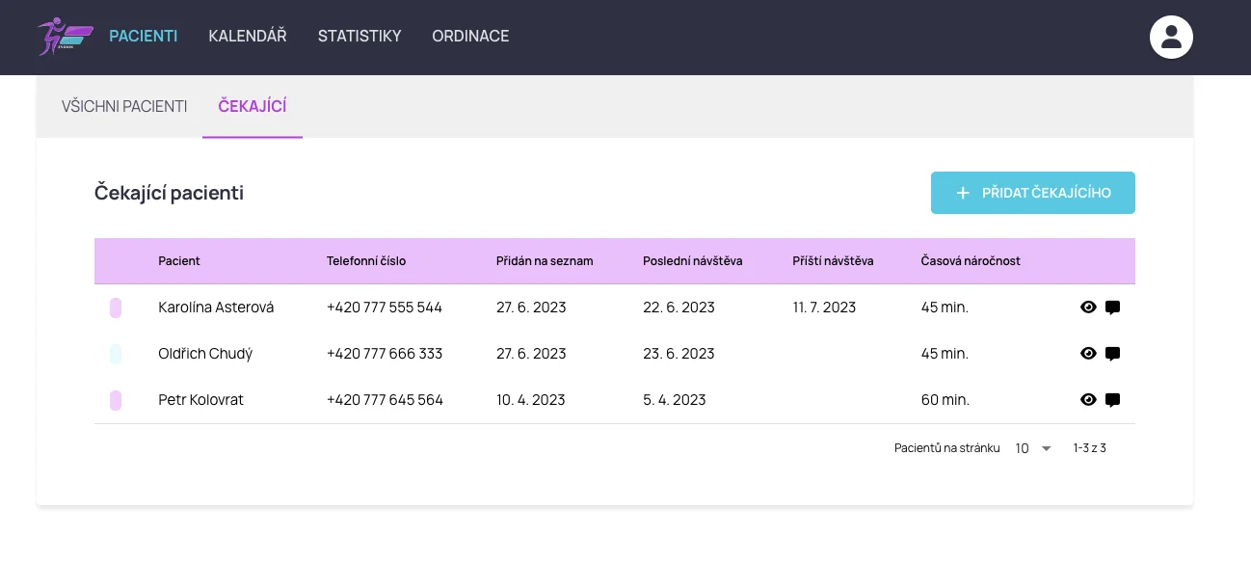
Task: Expand the patients per page dropdown
Action: tap(1034, 448)
